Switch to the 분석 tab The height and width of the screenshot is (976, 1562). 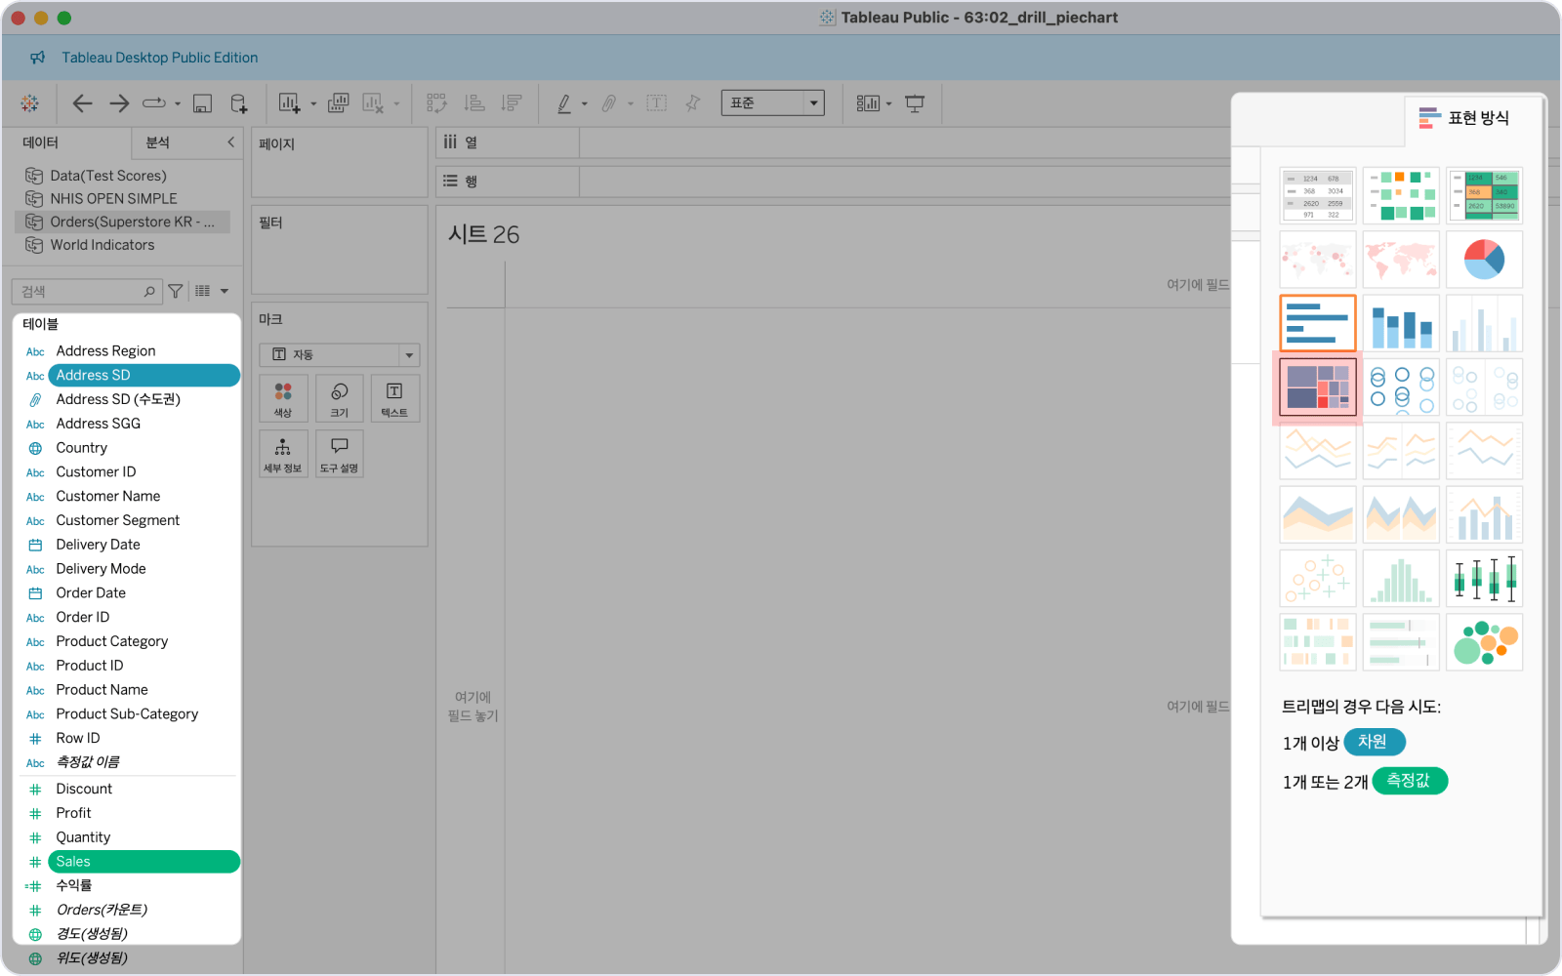[x=158, y=142]
